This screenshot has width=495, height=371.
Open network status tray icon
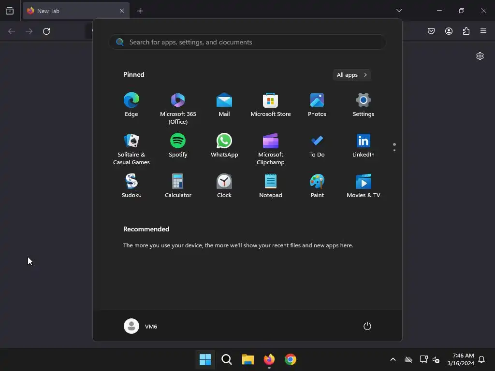click(x=423, y=359)
